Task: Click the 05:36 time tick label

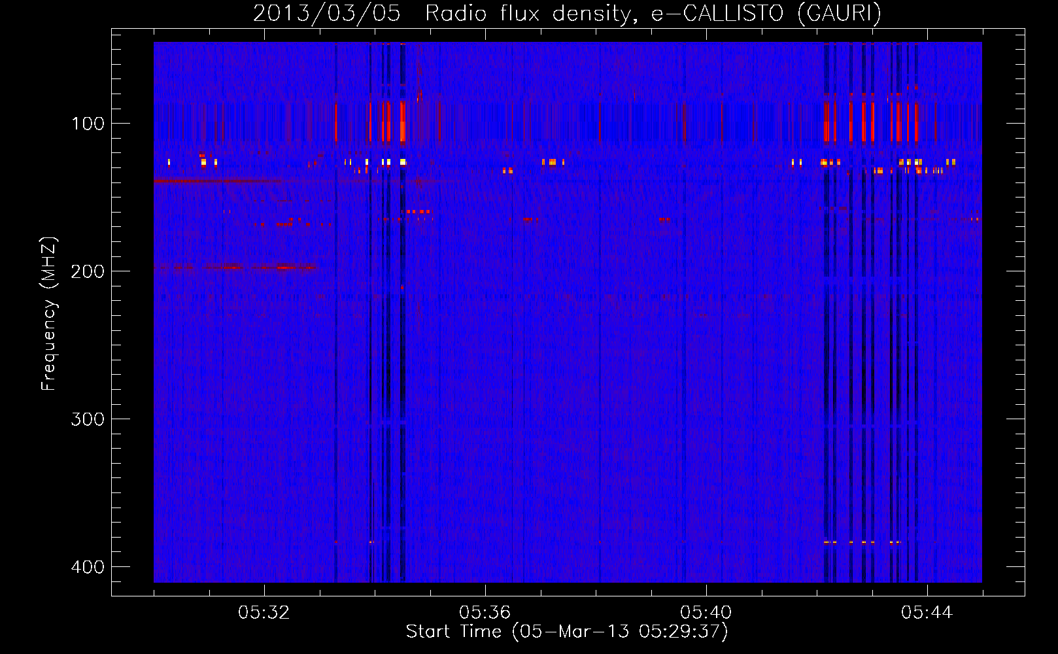Action: (x=485, y=613)
